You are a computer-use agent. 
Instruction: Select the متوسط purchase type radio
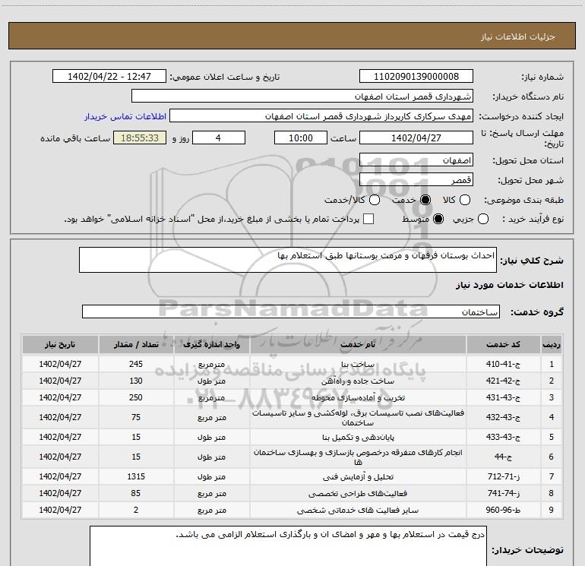438,219
